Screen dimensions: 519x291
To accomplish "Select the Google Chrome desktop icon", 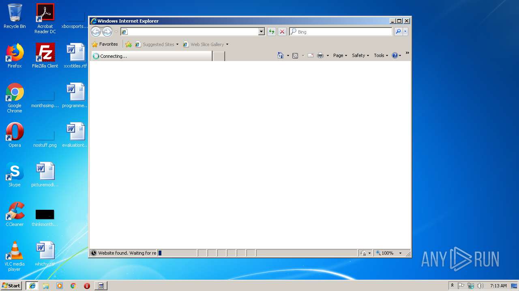I will [15, 98].
